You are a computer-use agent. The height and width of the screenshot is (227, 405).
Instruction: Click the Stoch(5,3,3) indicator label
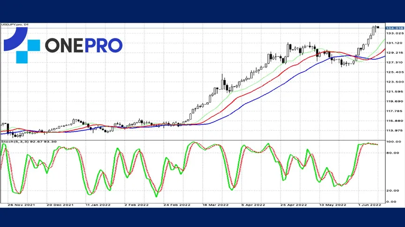29,142
